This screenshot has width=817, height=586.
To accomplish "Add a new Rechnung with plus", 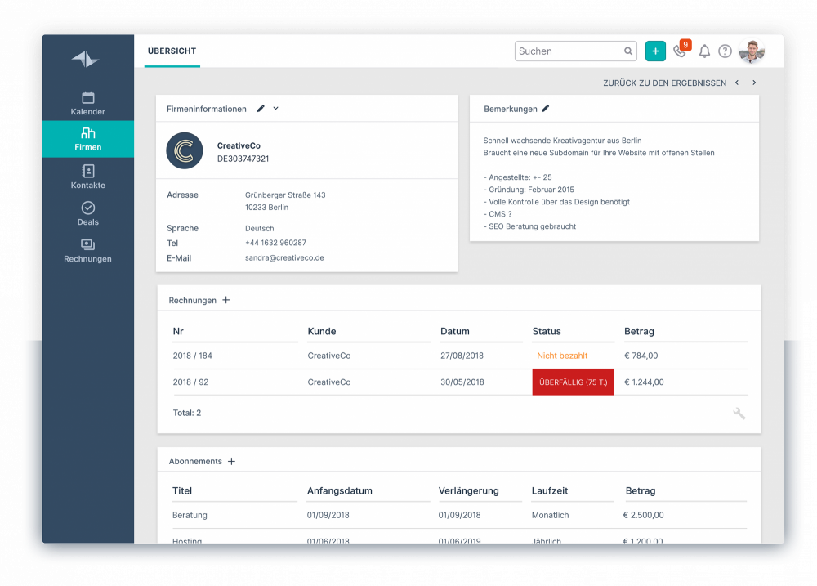I will tap(225, 300).
